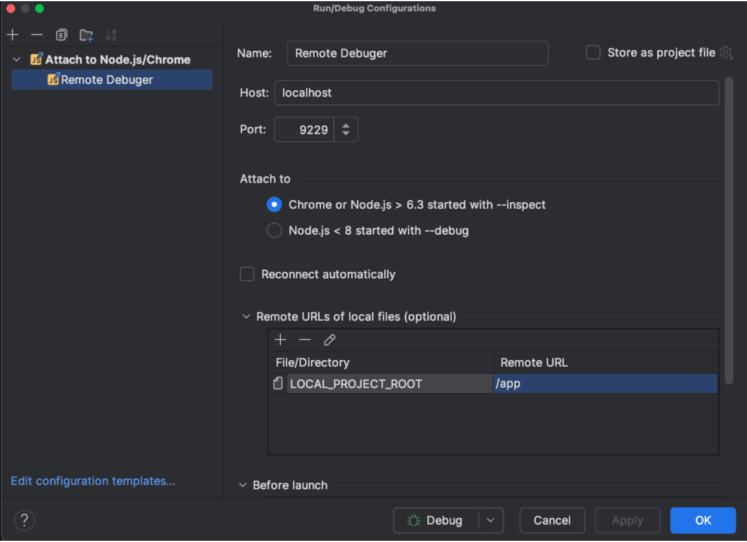Open Edit configuration templates link
747x542 pixels.
click(93, 481)
